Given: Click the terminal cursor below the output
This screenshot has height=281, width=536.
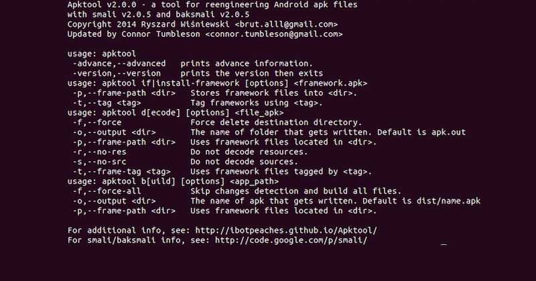Looking at the screenshot, I should click(444, 245).
